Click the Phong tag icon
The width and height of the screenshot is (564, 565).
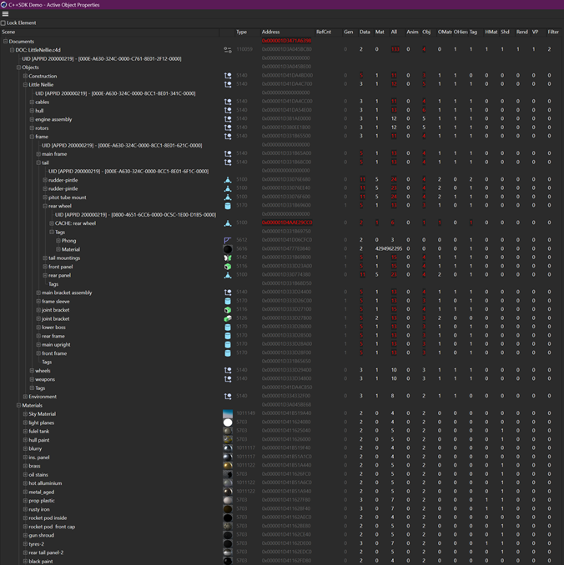228,240
